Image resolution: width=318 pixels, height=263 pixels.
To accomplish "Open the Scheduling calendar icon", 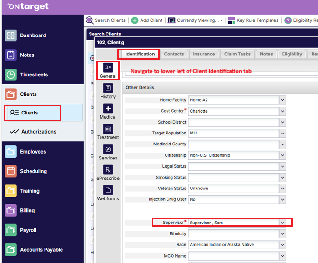I will [11, 171].
